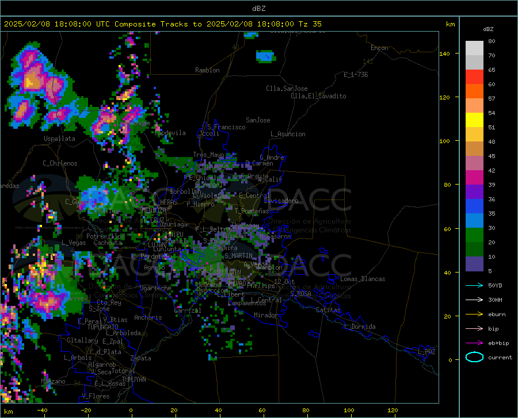Viewport: 518px width, 418px height.
Task: Select the yellow 51-54 dBZ legend swatch
Action: 474,120
